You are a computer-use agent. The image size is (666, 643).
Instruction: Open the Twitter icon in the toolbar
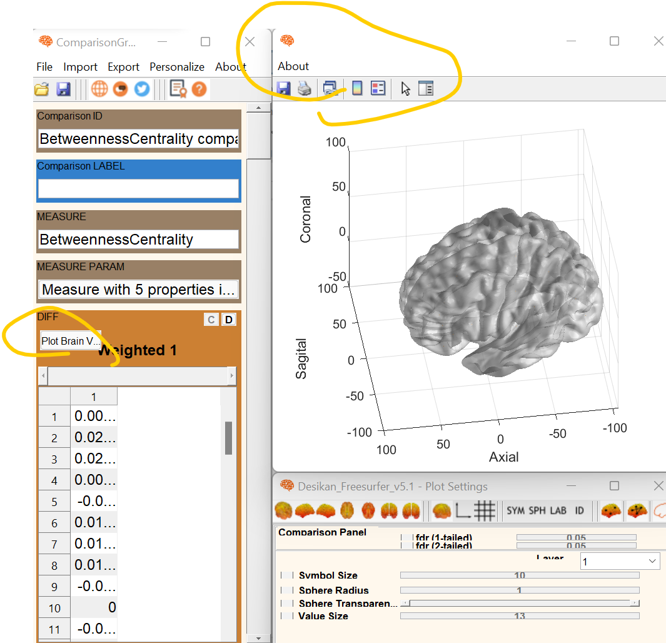[x=141, y=89]
